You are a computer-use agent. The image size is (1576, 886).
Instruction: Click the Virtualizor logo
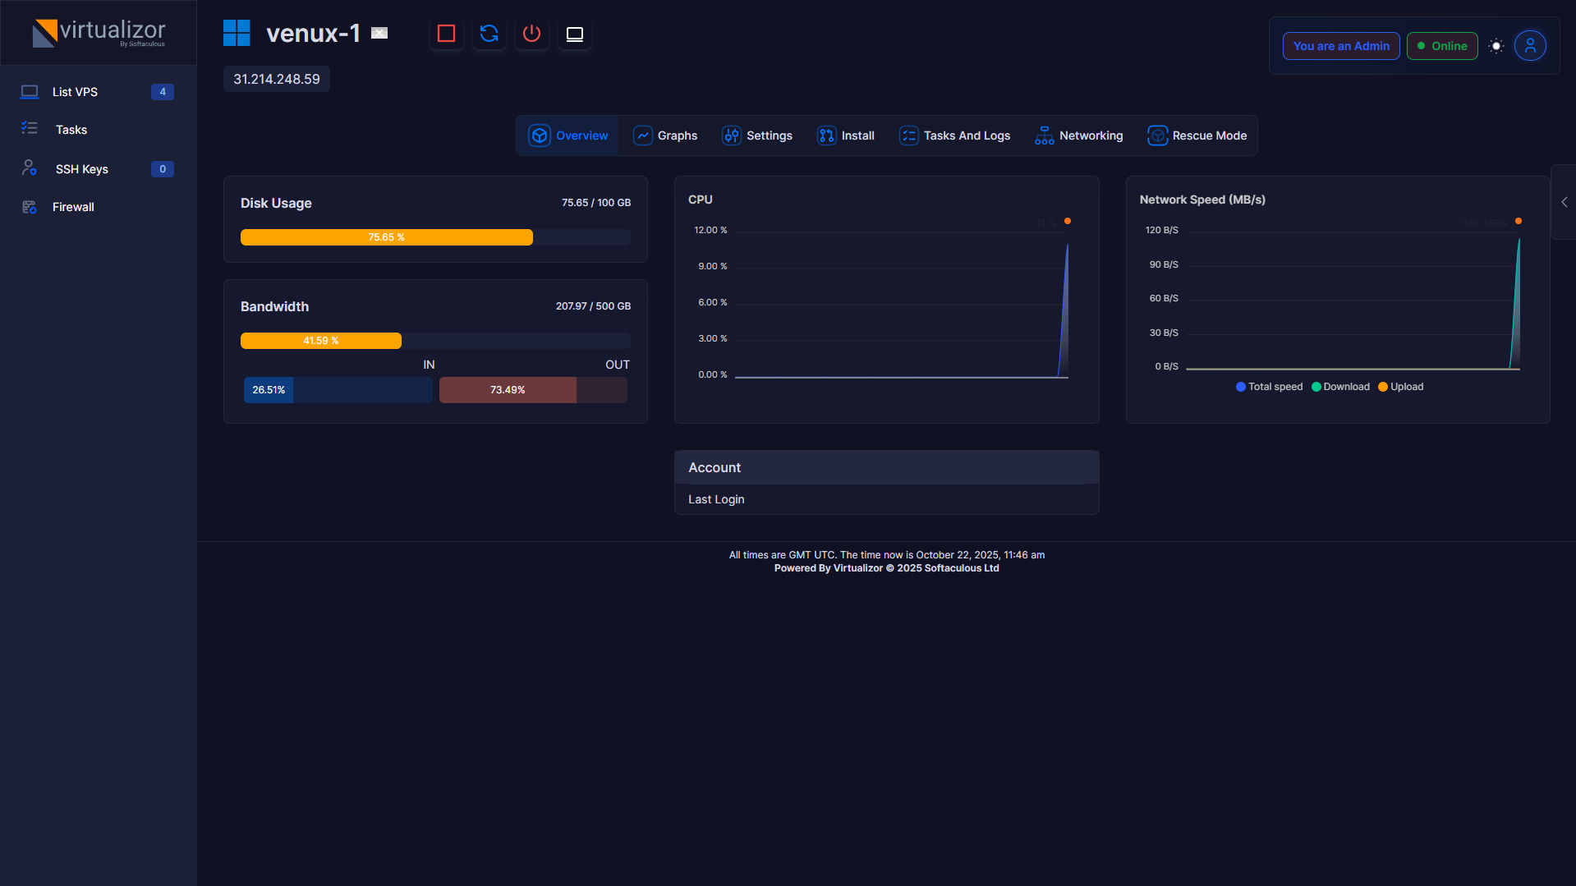coord(99,33)
